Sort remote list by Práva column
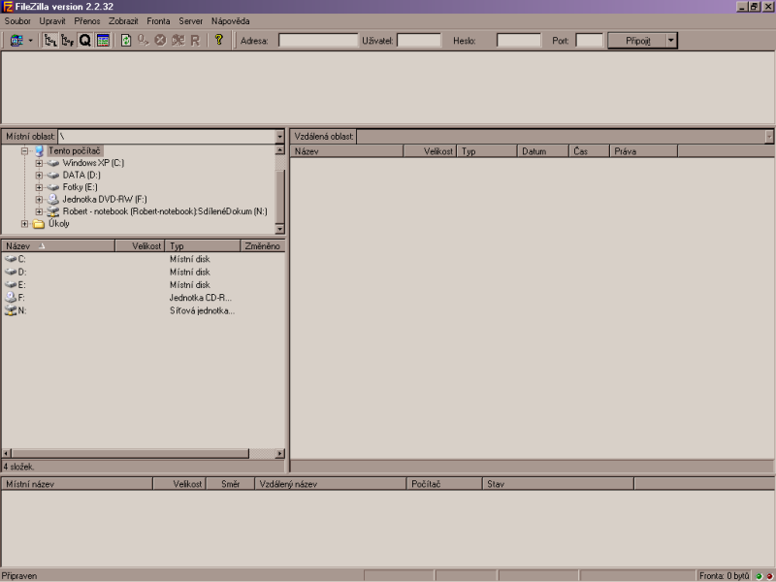 coord(643,151)
